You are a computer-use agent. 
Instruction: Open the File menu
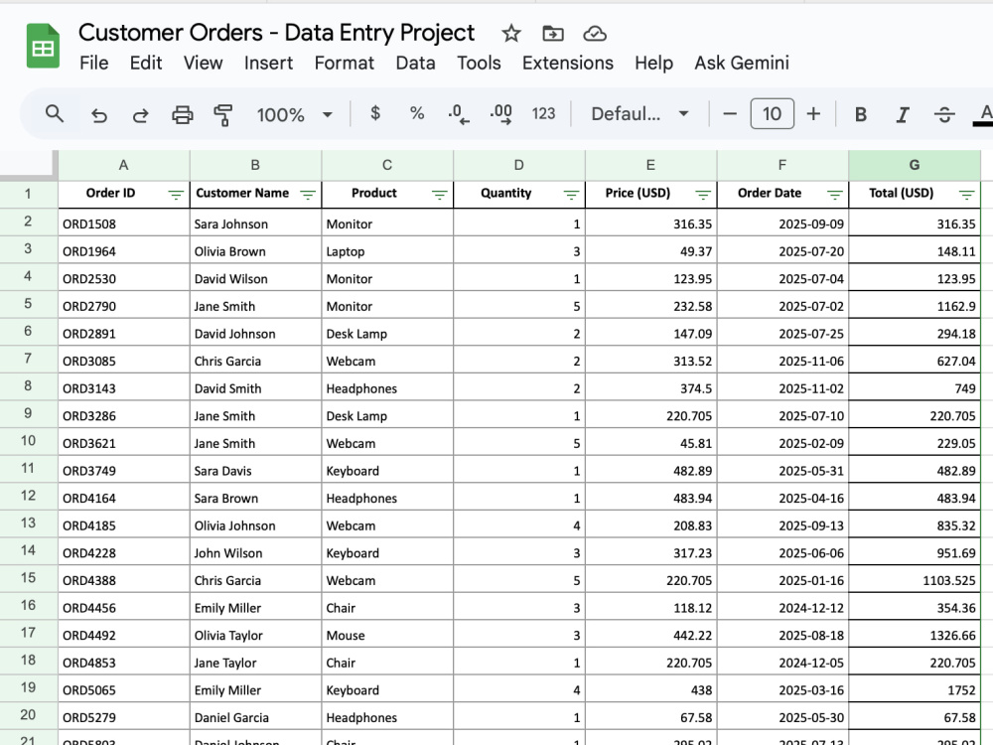[x=93, y=63]
